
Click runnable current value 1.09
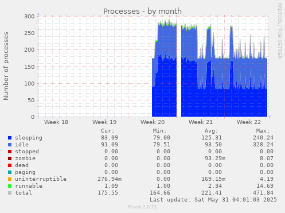tap(111, 186)
